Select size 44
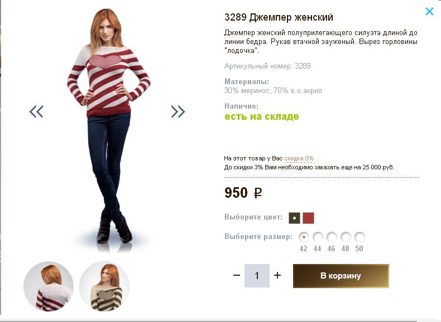This screenshot has width=441, height=322. click(318, 237)
